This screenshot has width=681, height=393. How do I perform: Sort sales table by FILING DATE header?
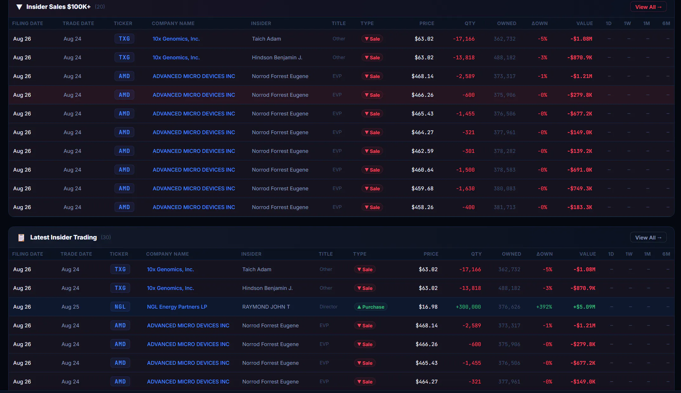tap(28, 23)
